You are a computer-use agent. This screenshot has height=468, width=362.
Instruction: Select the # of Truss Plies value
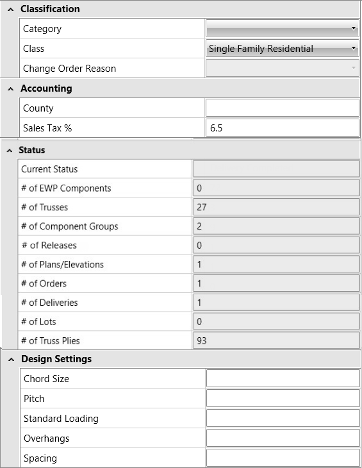point(276,340)
